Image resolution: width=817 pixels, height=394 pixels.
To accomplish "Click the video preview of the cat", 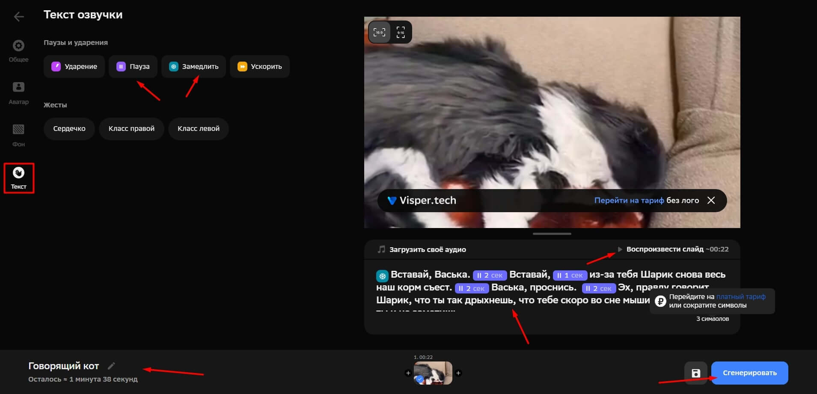I will coord(552,122).
